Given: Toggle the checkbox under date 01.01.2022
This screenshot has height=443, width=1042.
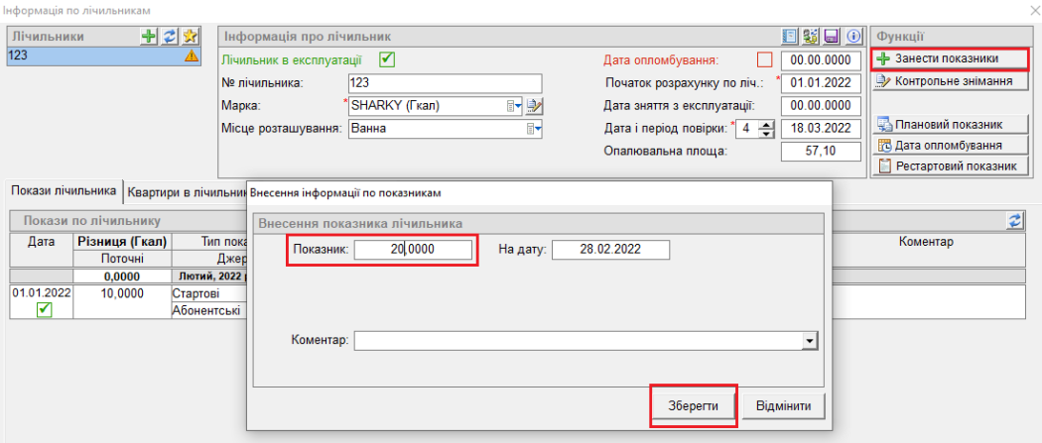Looking at the screenshot, I should click(x=42, y=310).
